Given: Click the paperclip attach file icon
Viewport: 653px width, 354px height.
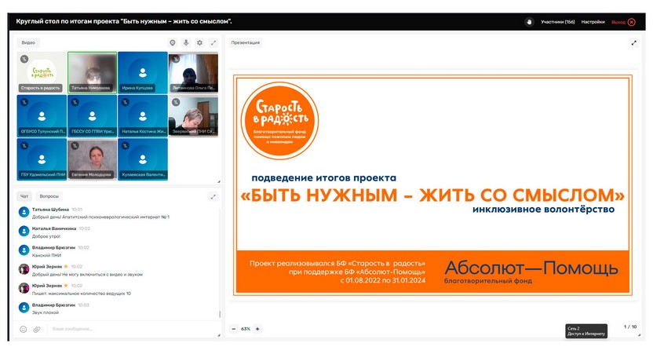Looking at the screenshot, I should [x=37, y=330].
